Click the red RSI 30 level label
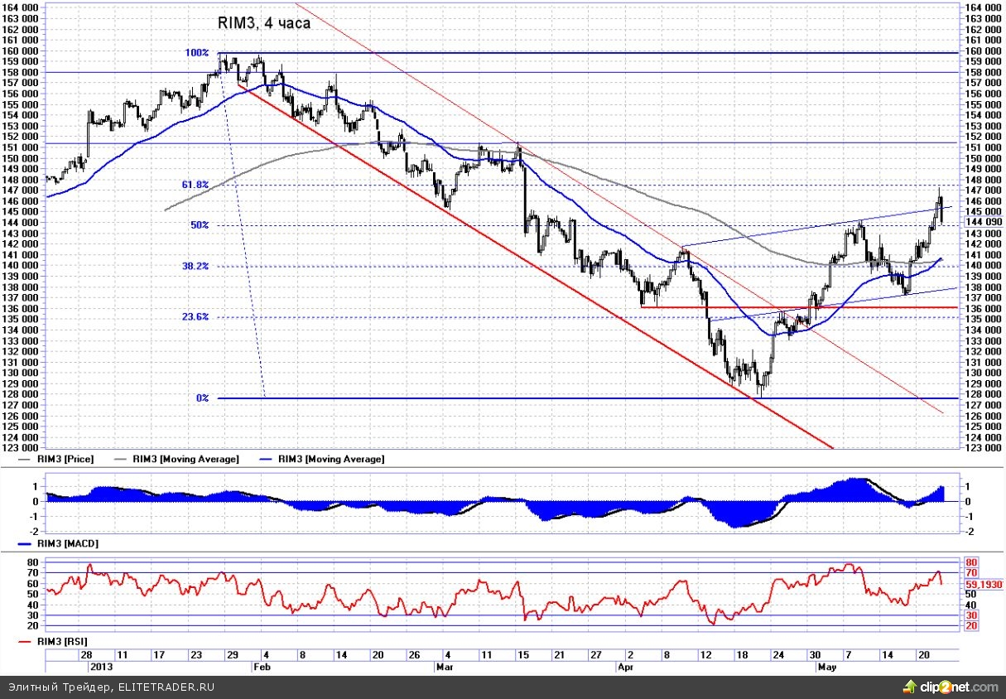The height and width of the screenshot is (699, 1006). pos(971,615)
